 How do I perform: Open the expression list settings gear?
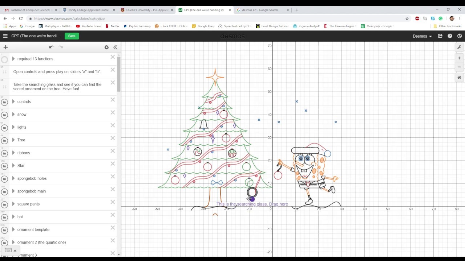pyautogui.click(x=106, y=47)
